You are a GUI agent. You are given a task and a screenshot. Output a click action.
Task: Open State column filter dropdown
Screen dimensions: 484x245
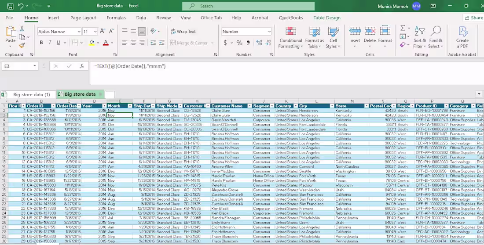[367, 106]
